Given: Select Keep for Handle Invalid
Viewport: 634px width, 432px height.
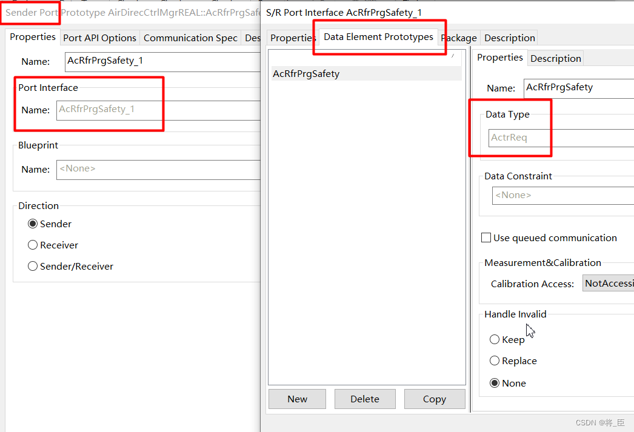Looking at the screenshot, I should coord(495,339).
